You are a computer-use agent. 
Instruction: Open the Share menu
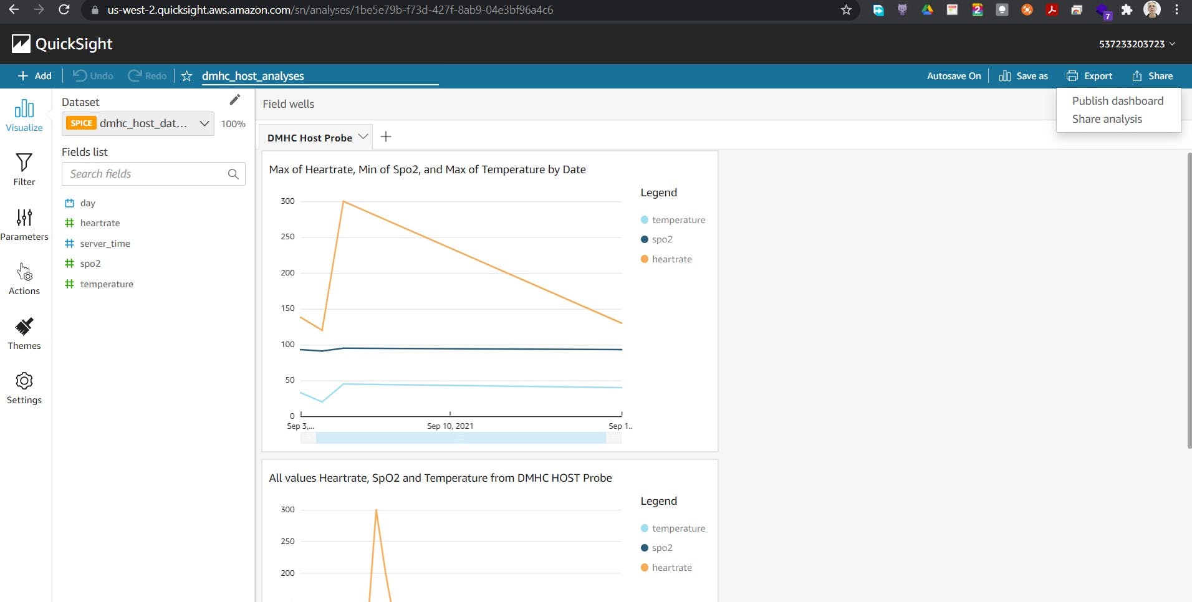(1153, 76)
